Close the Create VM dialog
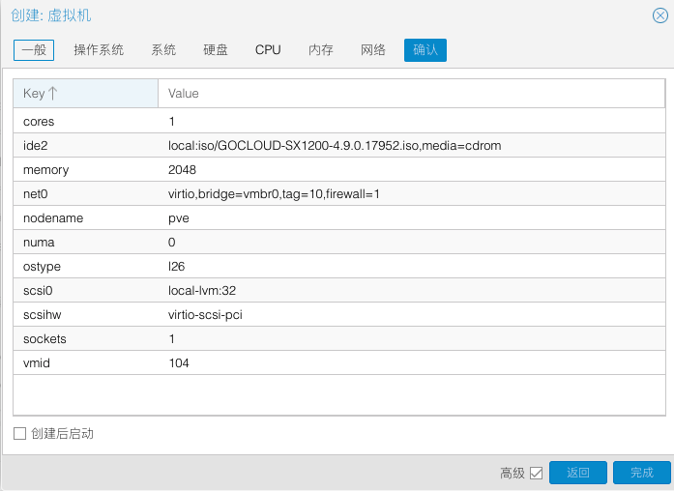Screen dimensions: 674x491 pos(660,15)
